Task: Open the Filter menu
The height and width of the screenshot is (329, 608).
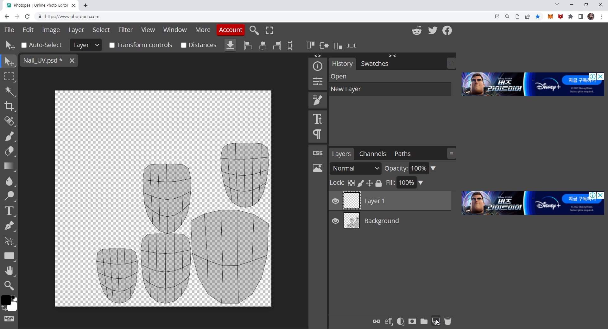Action: [125, 30]
